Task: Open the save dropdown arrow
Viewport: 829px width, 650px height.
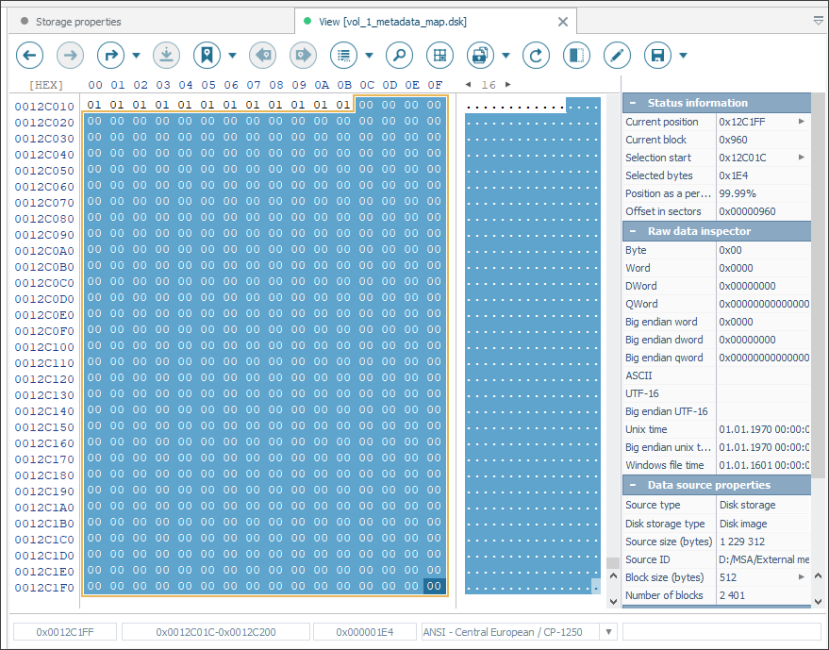Action: (683, 55)
